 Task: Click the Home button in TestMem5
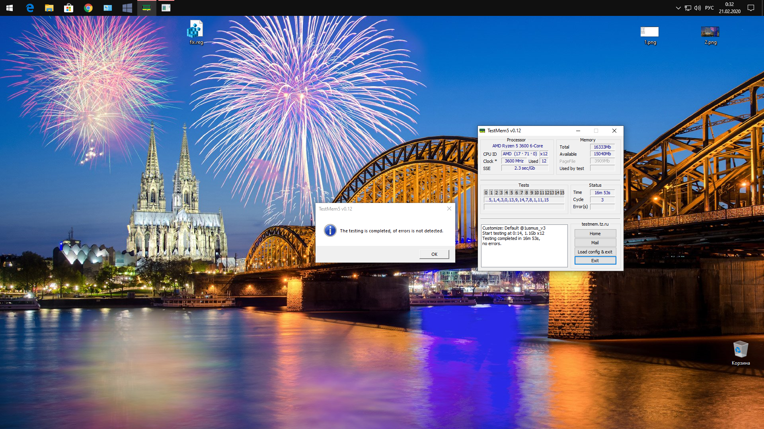(x=595, y=234)
